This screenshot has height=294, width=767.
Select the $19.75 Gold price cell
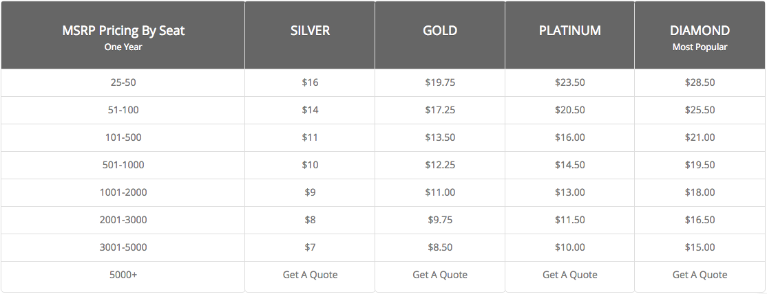click(440, 82)
